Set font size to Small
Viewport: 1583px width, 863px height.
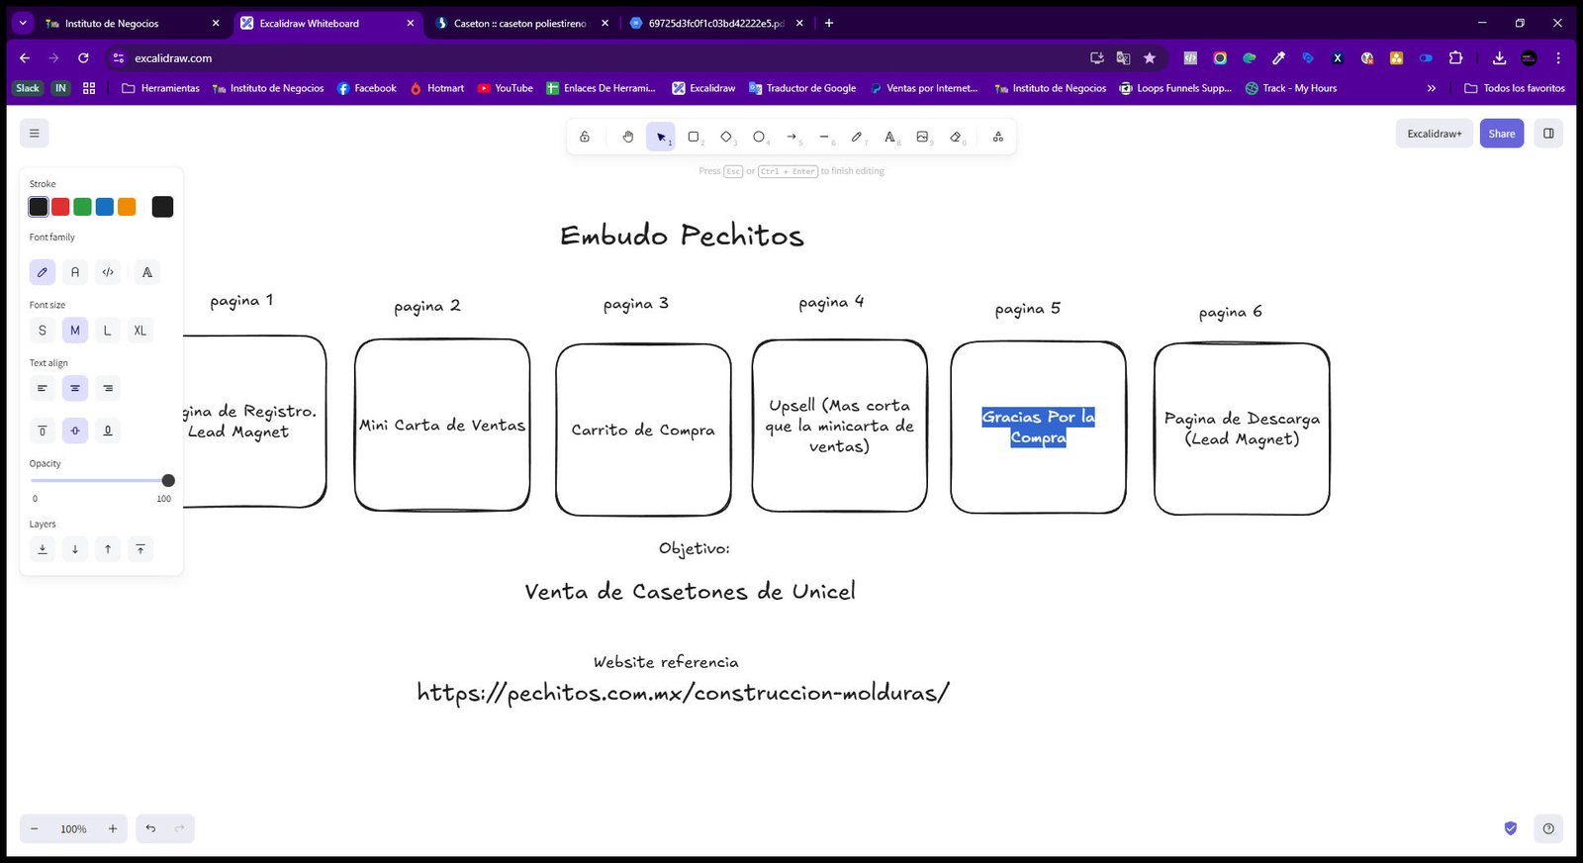point(43,331)
